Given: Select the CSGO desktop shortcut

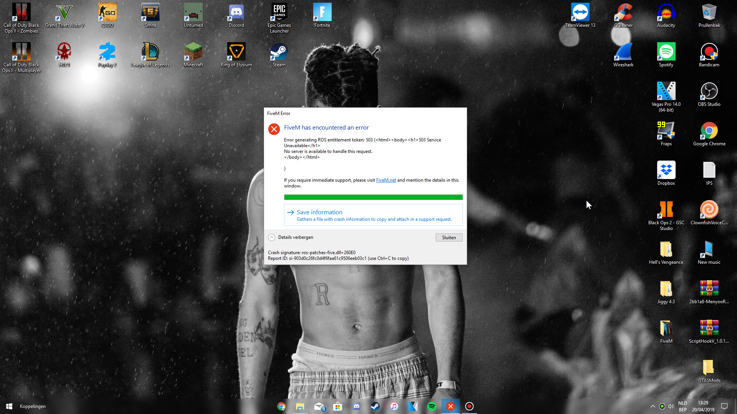Looking at the screenshot, I should (107, 16).
